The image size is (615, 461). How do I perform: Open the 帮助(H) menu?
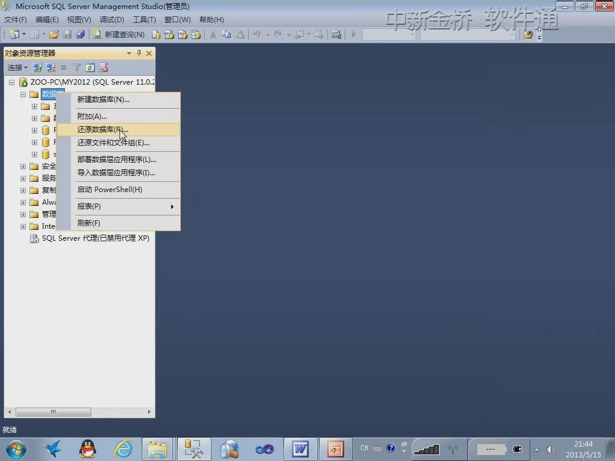211,20
